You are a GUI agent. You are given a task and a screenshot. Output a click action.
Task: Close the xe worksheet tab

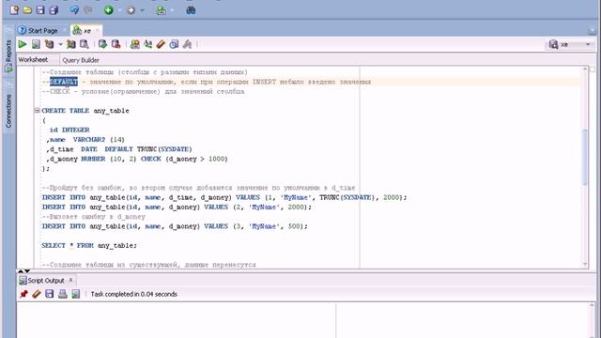point(98,30)
